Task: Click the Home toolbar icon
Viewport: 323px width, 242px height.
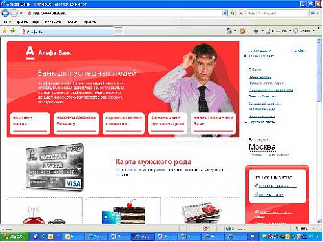Action: (229, 31)
